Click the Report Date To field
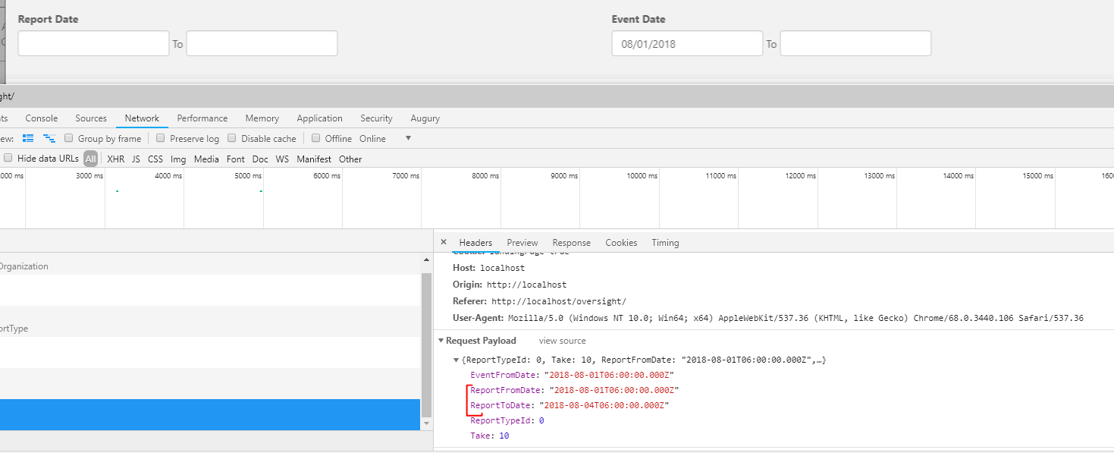Screen dimensions: 1114x453 262,43
